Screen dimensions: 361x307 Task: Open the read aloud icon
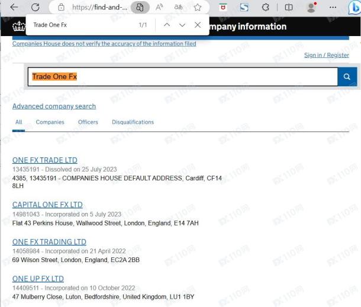(159, 7)
